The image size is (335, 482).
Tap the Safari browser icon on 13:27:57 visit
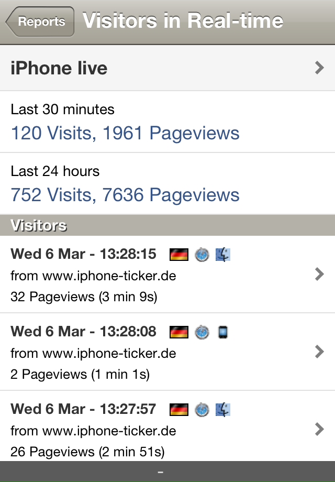[x=202, y=410]
